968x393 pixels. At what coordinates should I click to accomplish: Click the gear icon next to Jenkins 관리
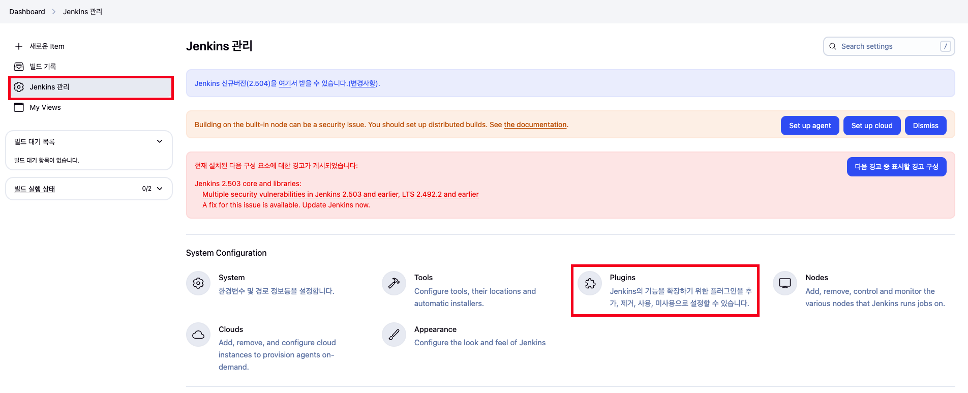[19, 87]
